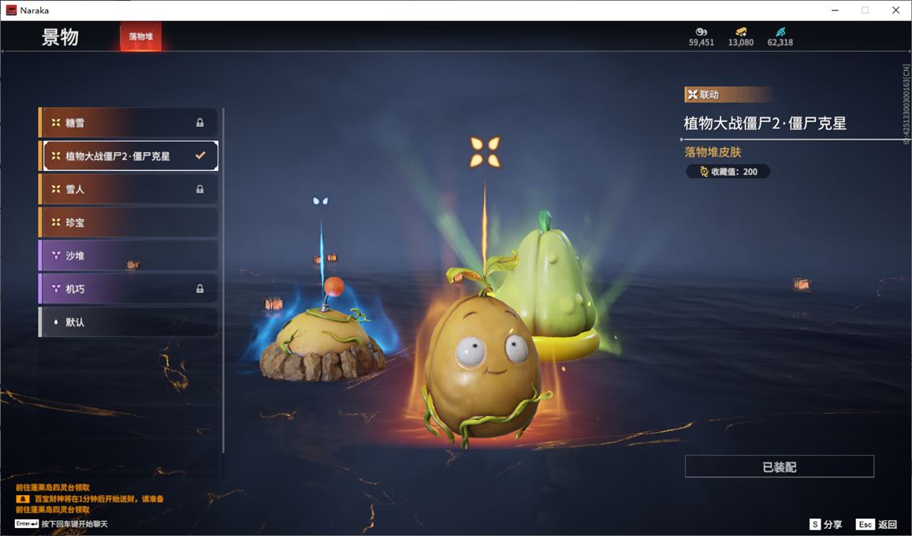912x536 pixels.
Task: Click the gold bar icon above 13,080
Action: [741, 32]
